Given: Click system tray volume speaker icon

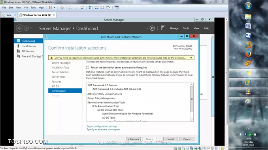Looking at the screenshot, I should [241, 134].
